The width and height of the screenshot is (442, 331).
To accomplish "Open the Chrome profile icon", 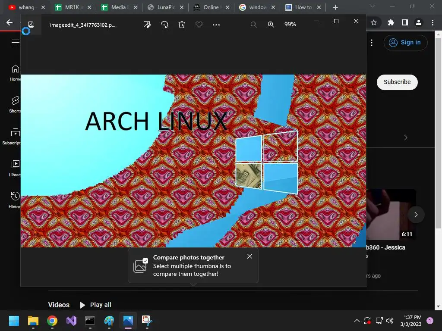I will (419, 22).
